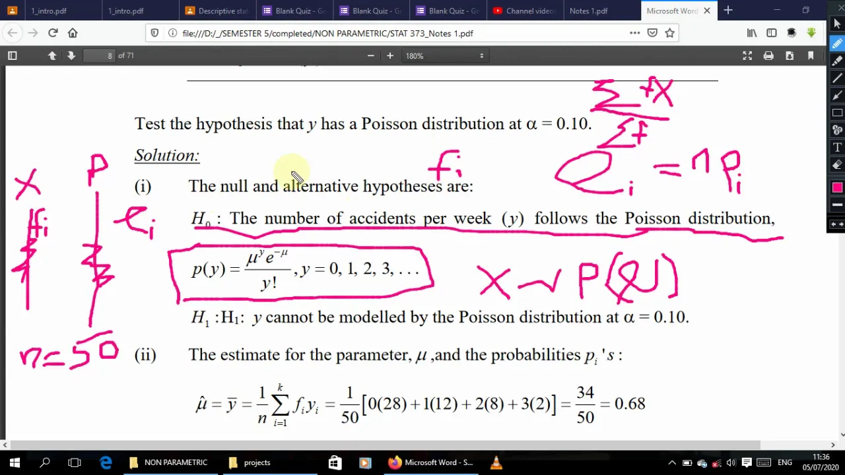Go back in Firefox browser
Image resolution: width=845 pixels, height=475 pixels.
pyautogui.click(x=13, y=33)
